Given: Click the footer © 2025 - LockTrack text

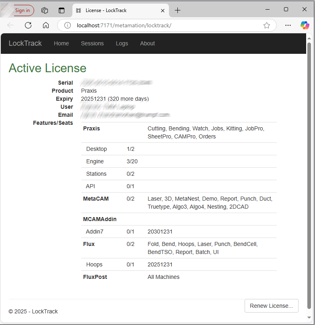Looking at the screenshot, I should pyautogui.click(x=33, y=311).
